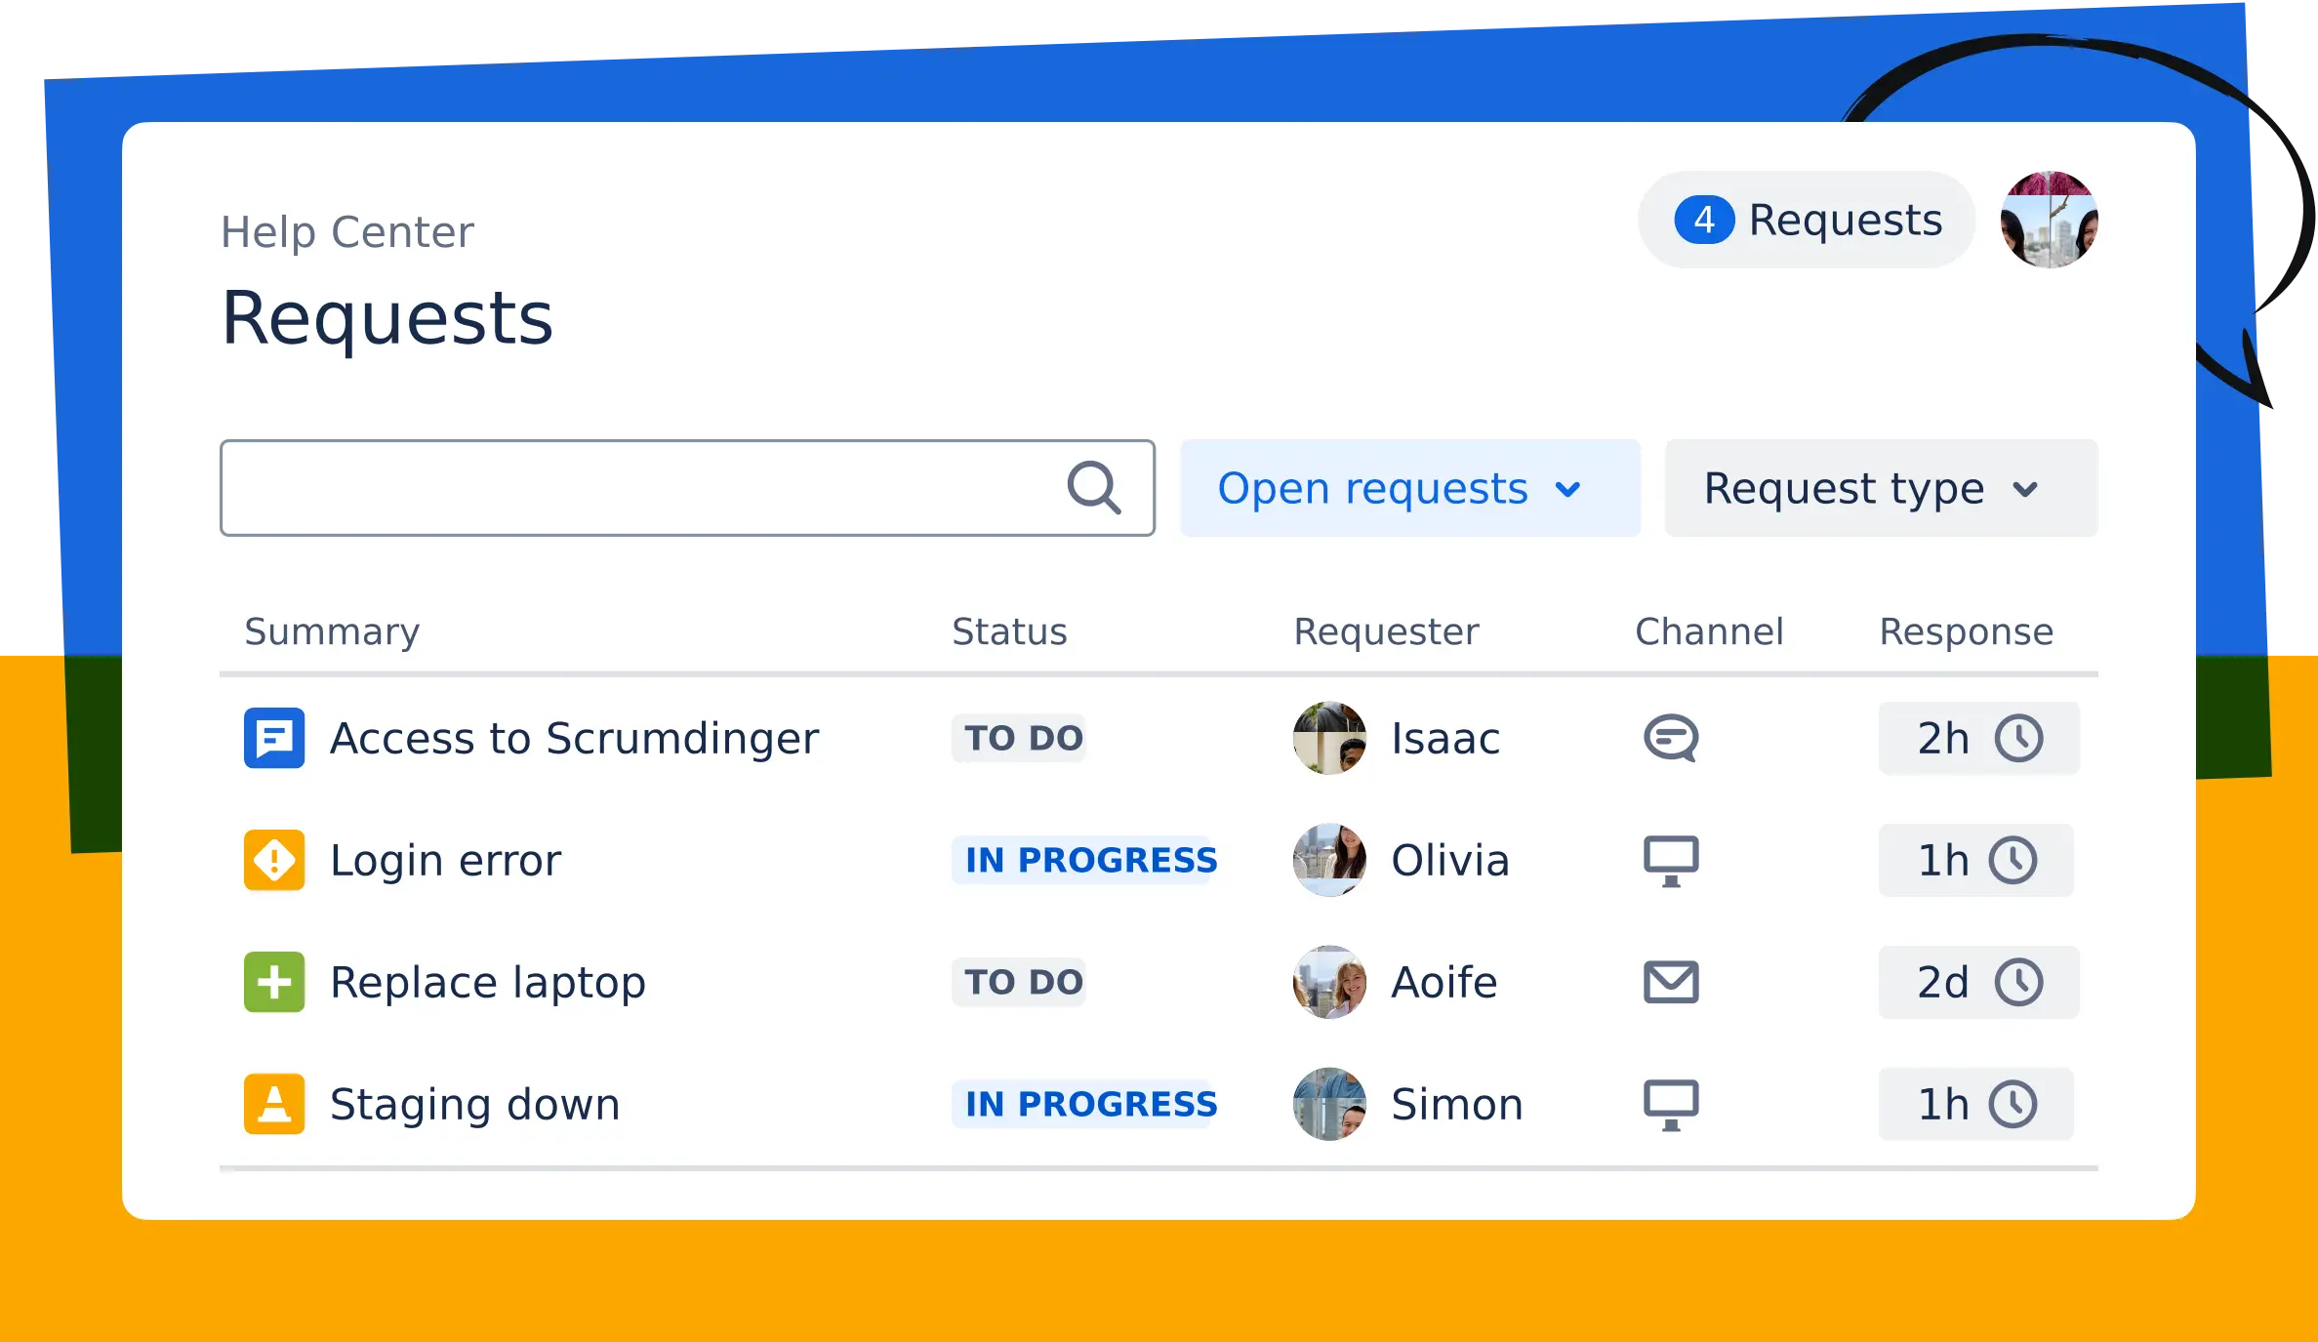Click the Staging down cone icon

pos(274,1104)
